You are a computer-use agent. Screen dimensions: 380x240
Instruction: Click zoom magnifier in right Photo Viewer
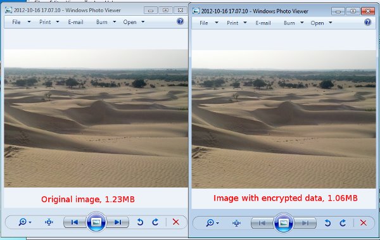[x=210, y=223]
